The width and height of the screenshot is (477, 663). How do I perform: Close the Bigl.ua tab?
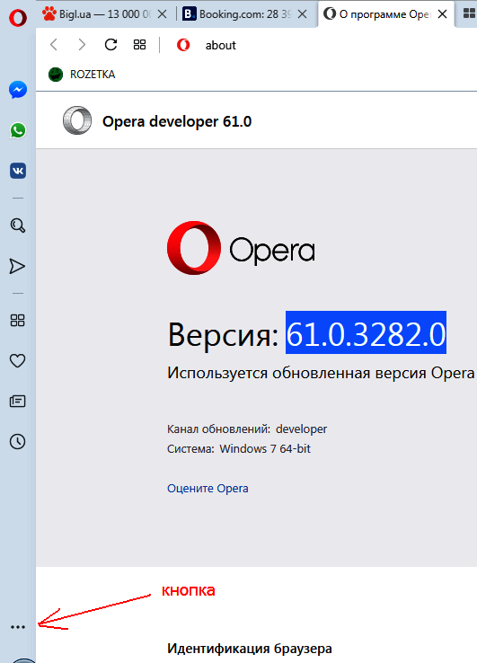[x=162, y=14]
